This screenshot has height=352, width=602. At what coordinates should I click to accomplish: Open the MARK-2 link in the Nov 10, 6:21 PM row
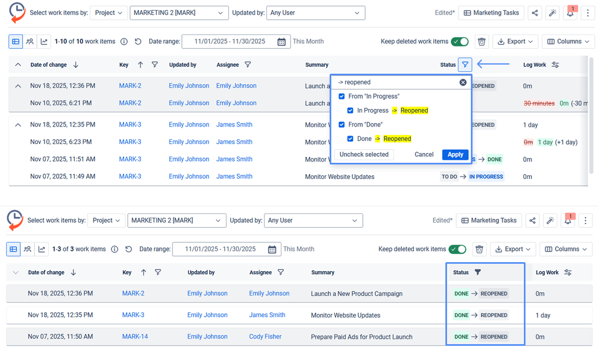tap(130, 103)
